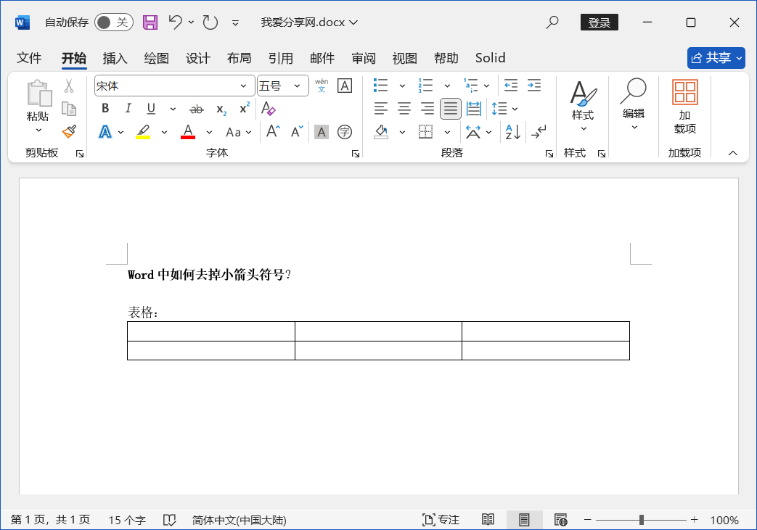Open the 编辑 (Editing) button

click(x=634, y=104)
